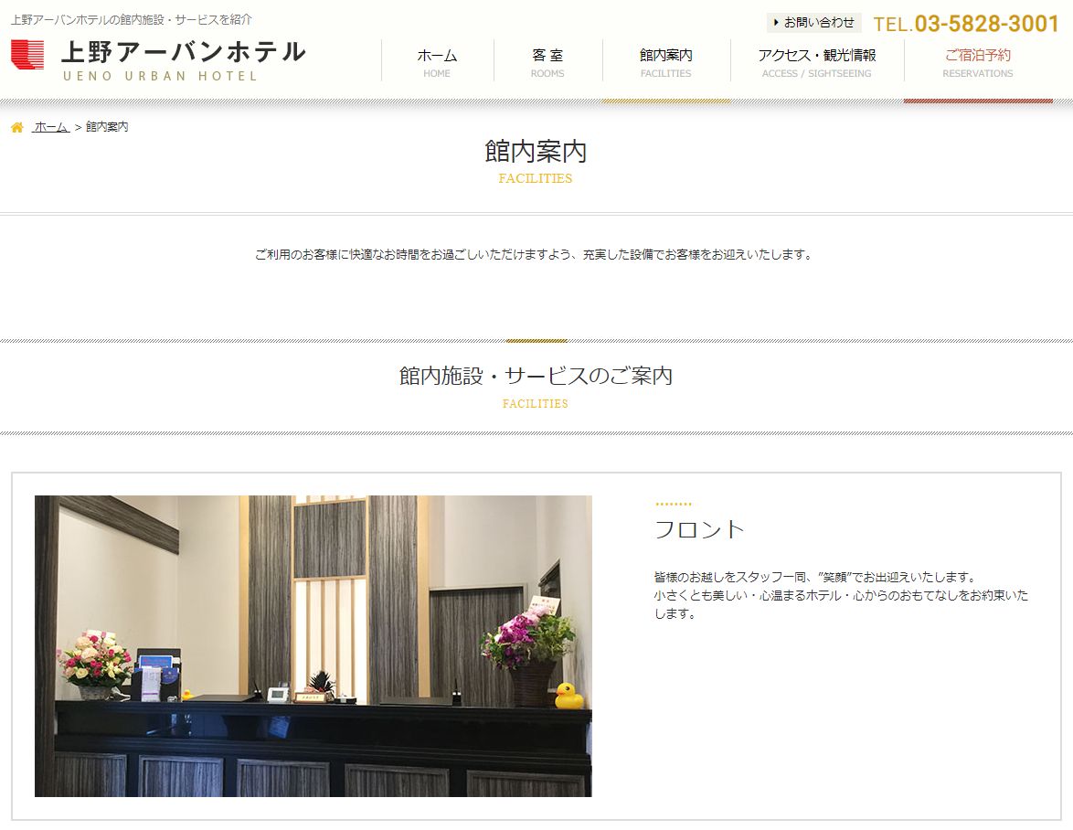Click the ホーム breadcrumb link
Screen dimensions: 1073x830
[50, 126]
